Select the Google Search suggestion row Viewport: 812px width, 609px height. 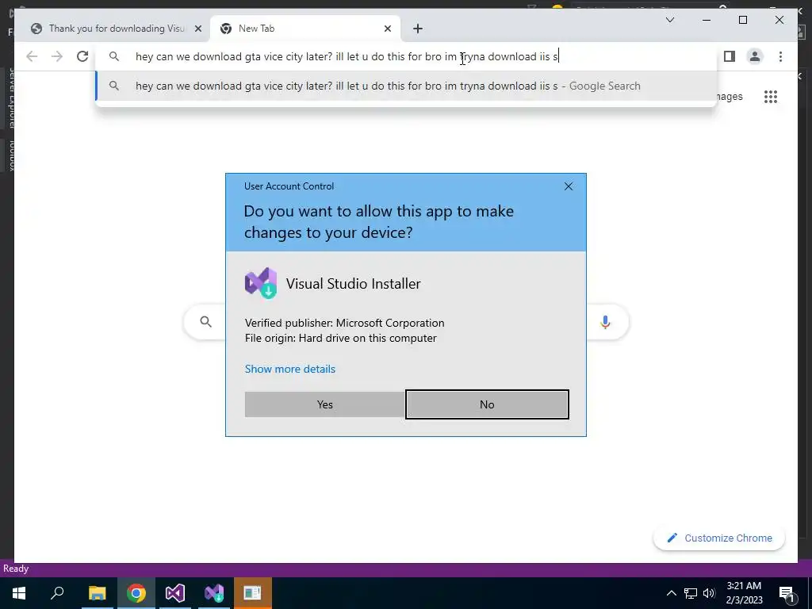407,86
